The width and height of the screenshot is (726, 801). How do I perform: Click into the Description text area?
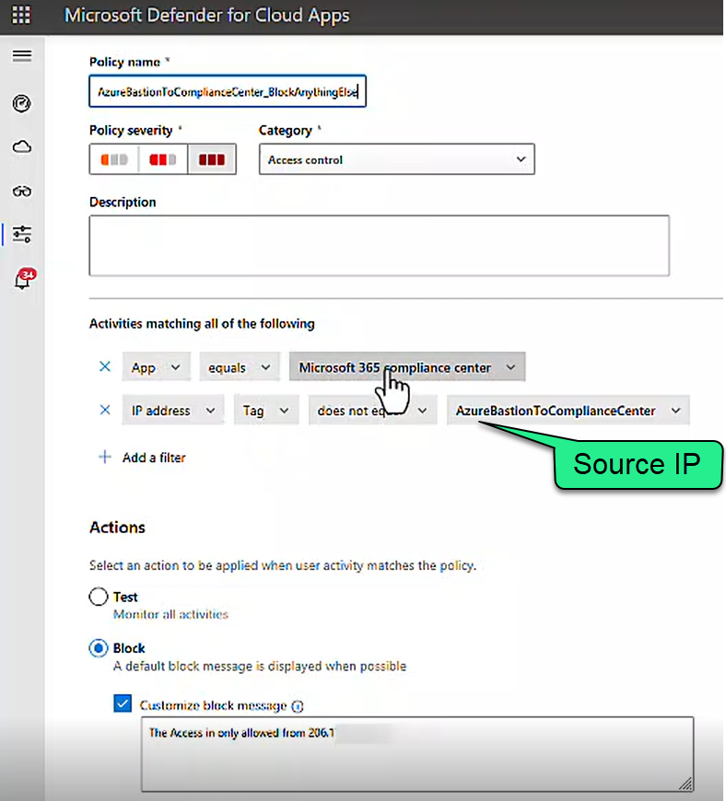[380, 246]
